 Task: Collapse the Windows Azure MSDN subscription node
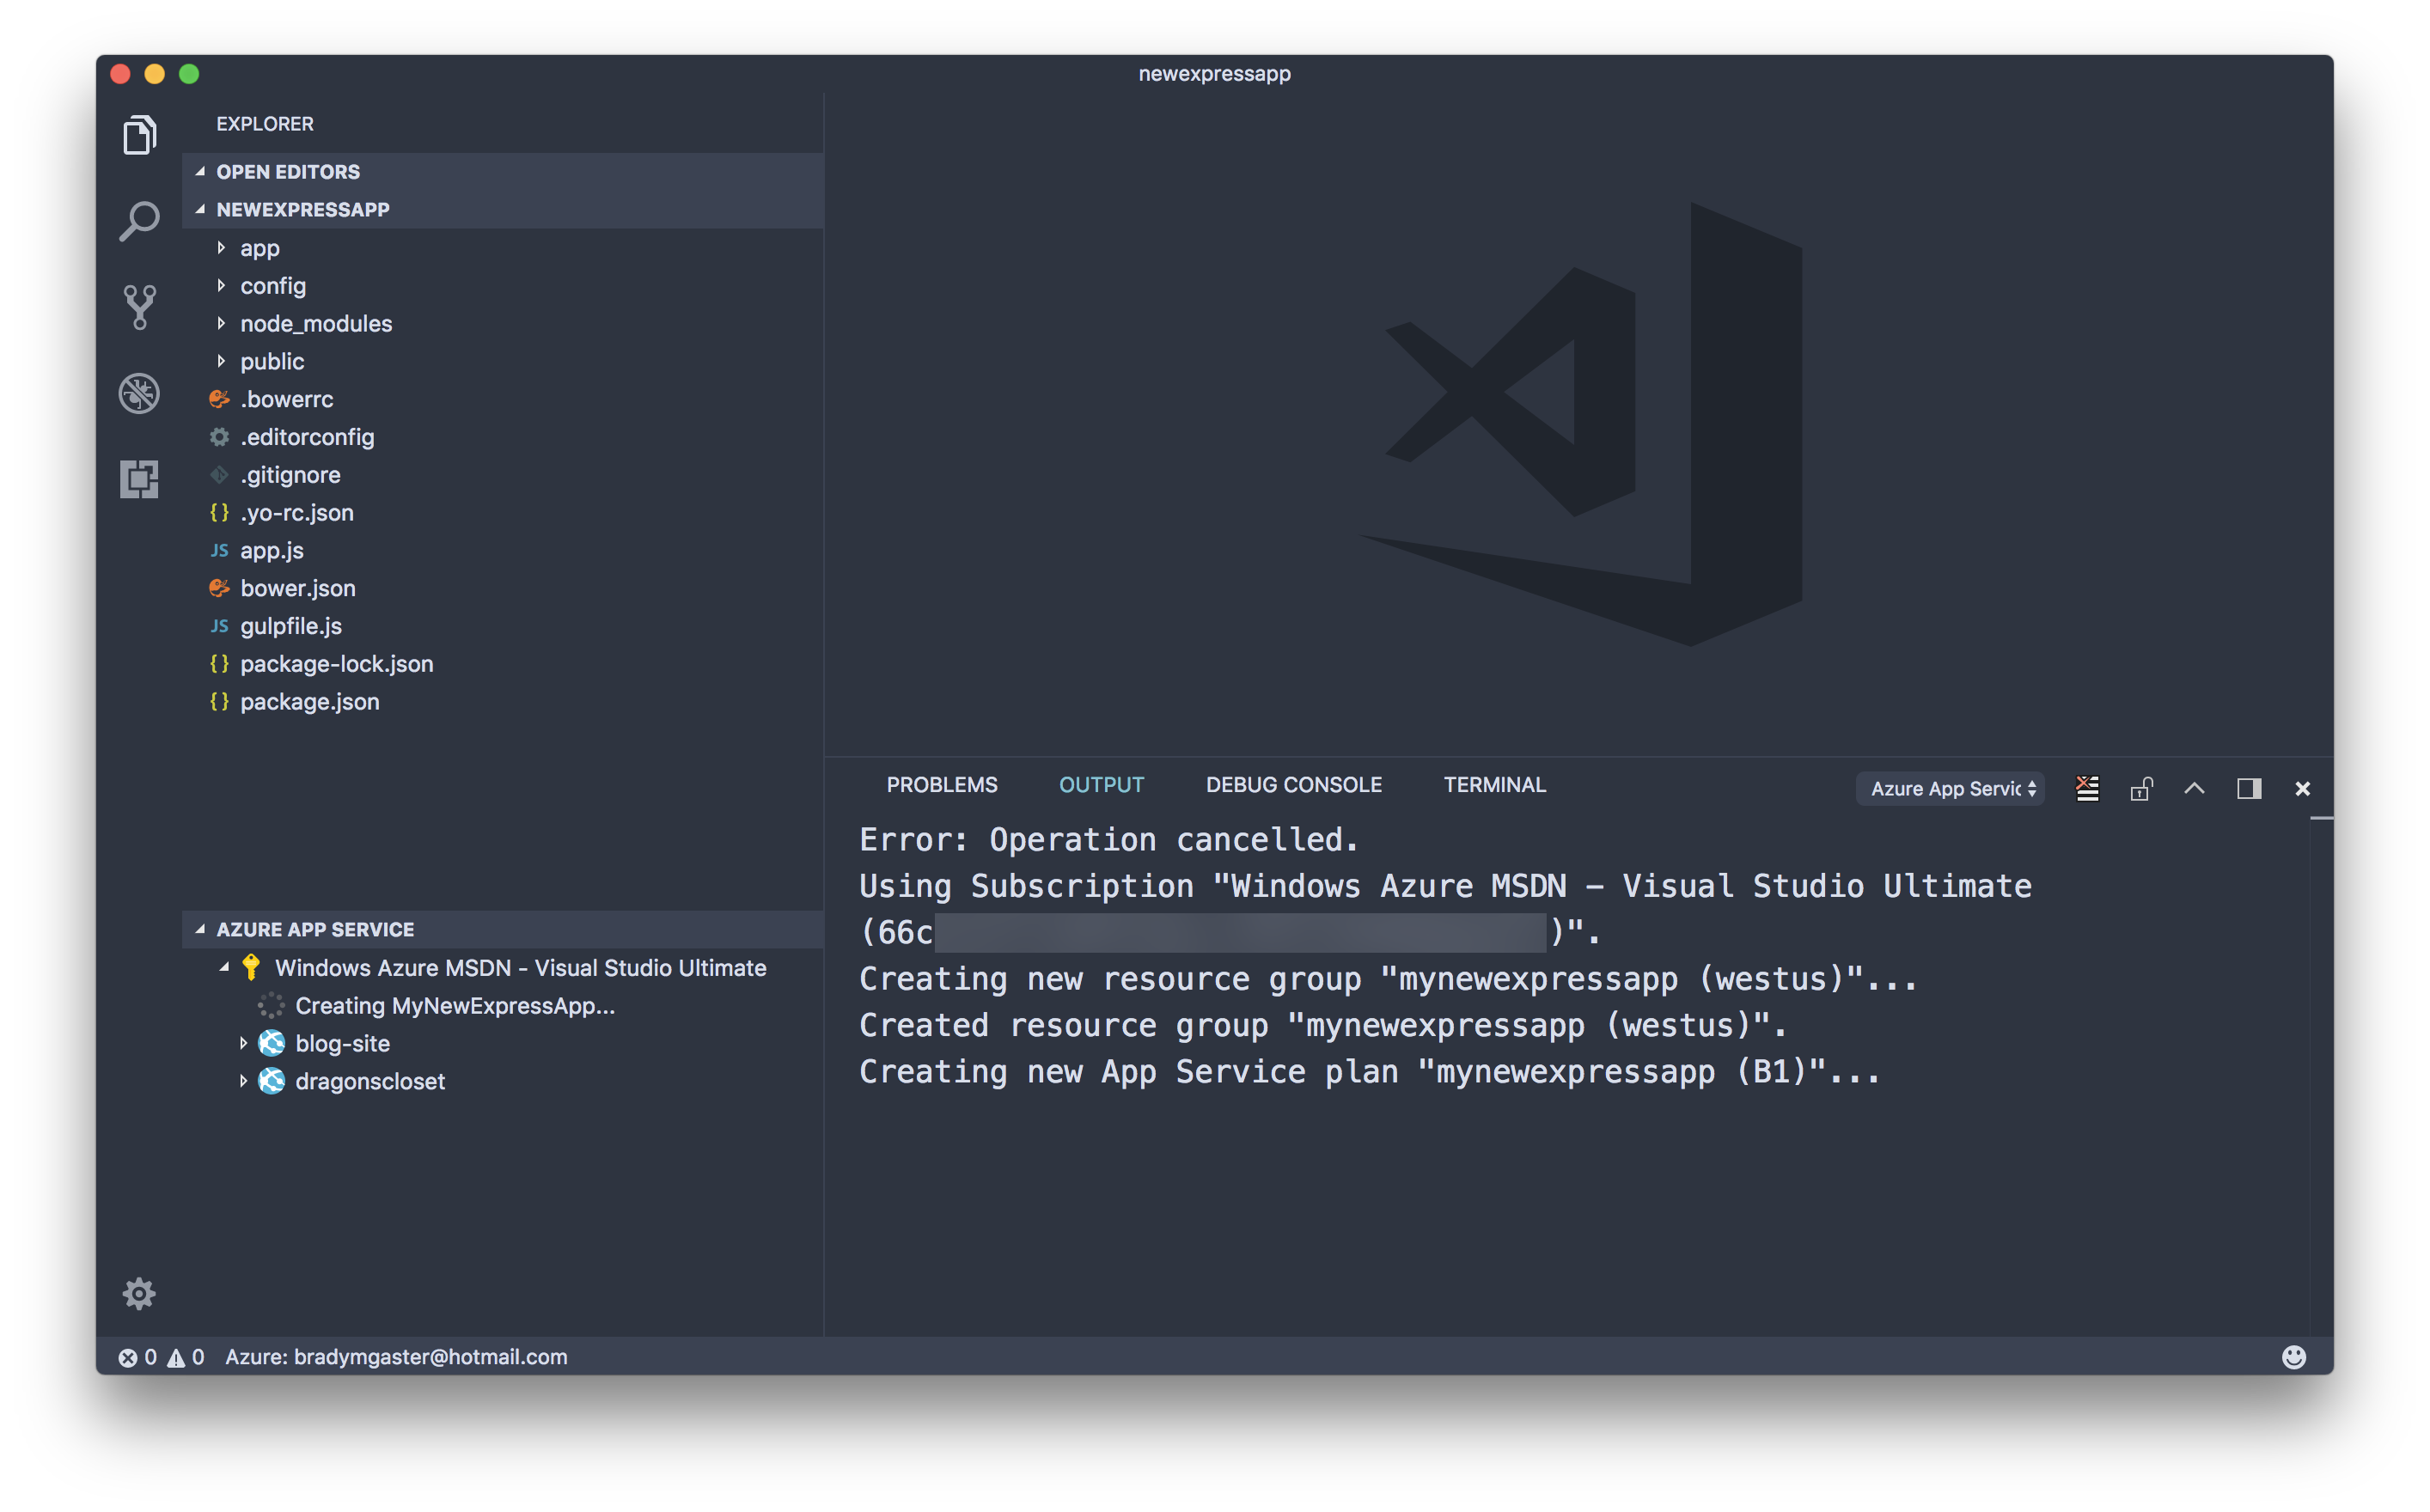[224, 967]
